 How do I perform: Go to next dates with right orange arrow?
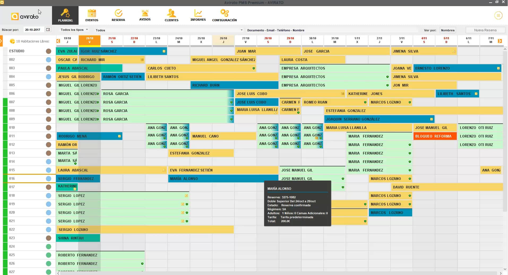pos(500,41)
